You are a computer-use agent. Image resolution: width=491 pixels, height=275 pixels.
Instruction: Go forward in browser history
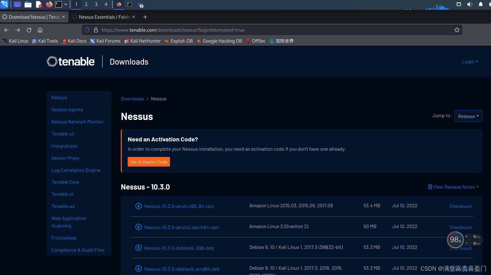click(18, 30)
